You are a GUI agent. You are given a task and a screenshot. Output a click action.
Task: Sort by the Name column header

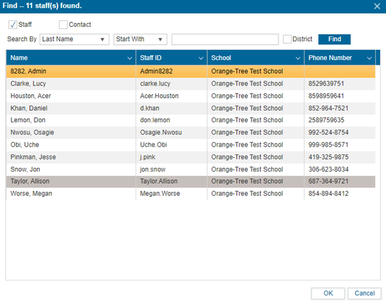coord(64,58)
